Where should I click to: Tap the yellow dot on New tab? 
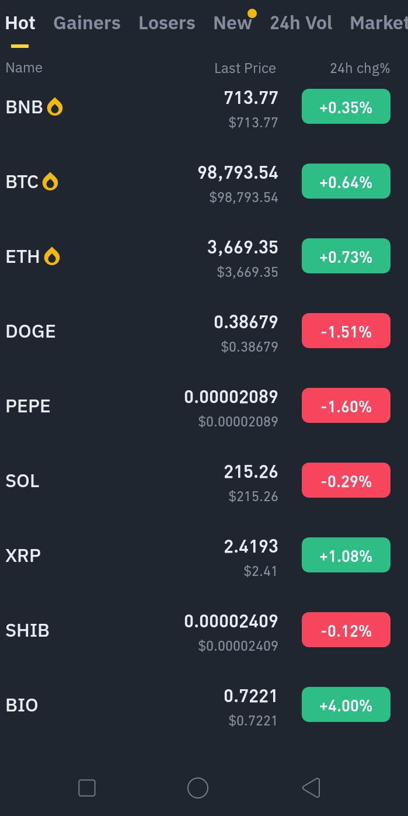pos(252,13)
